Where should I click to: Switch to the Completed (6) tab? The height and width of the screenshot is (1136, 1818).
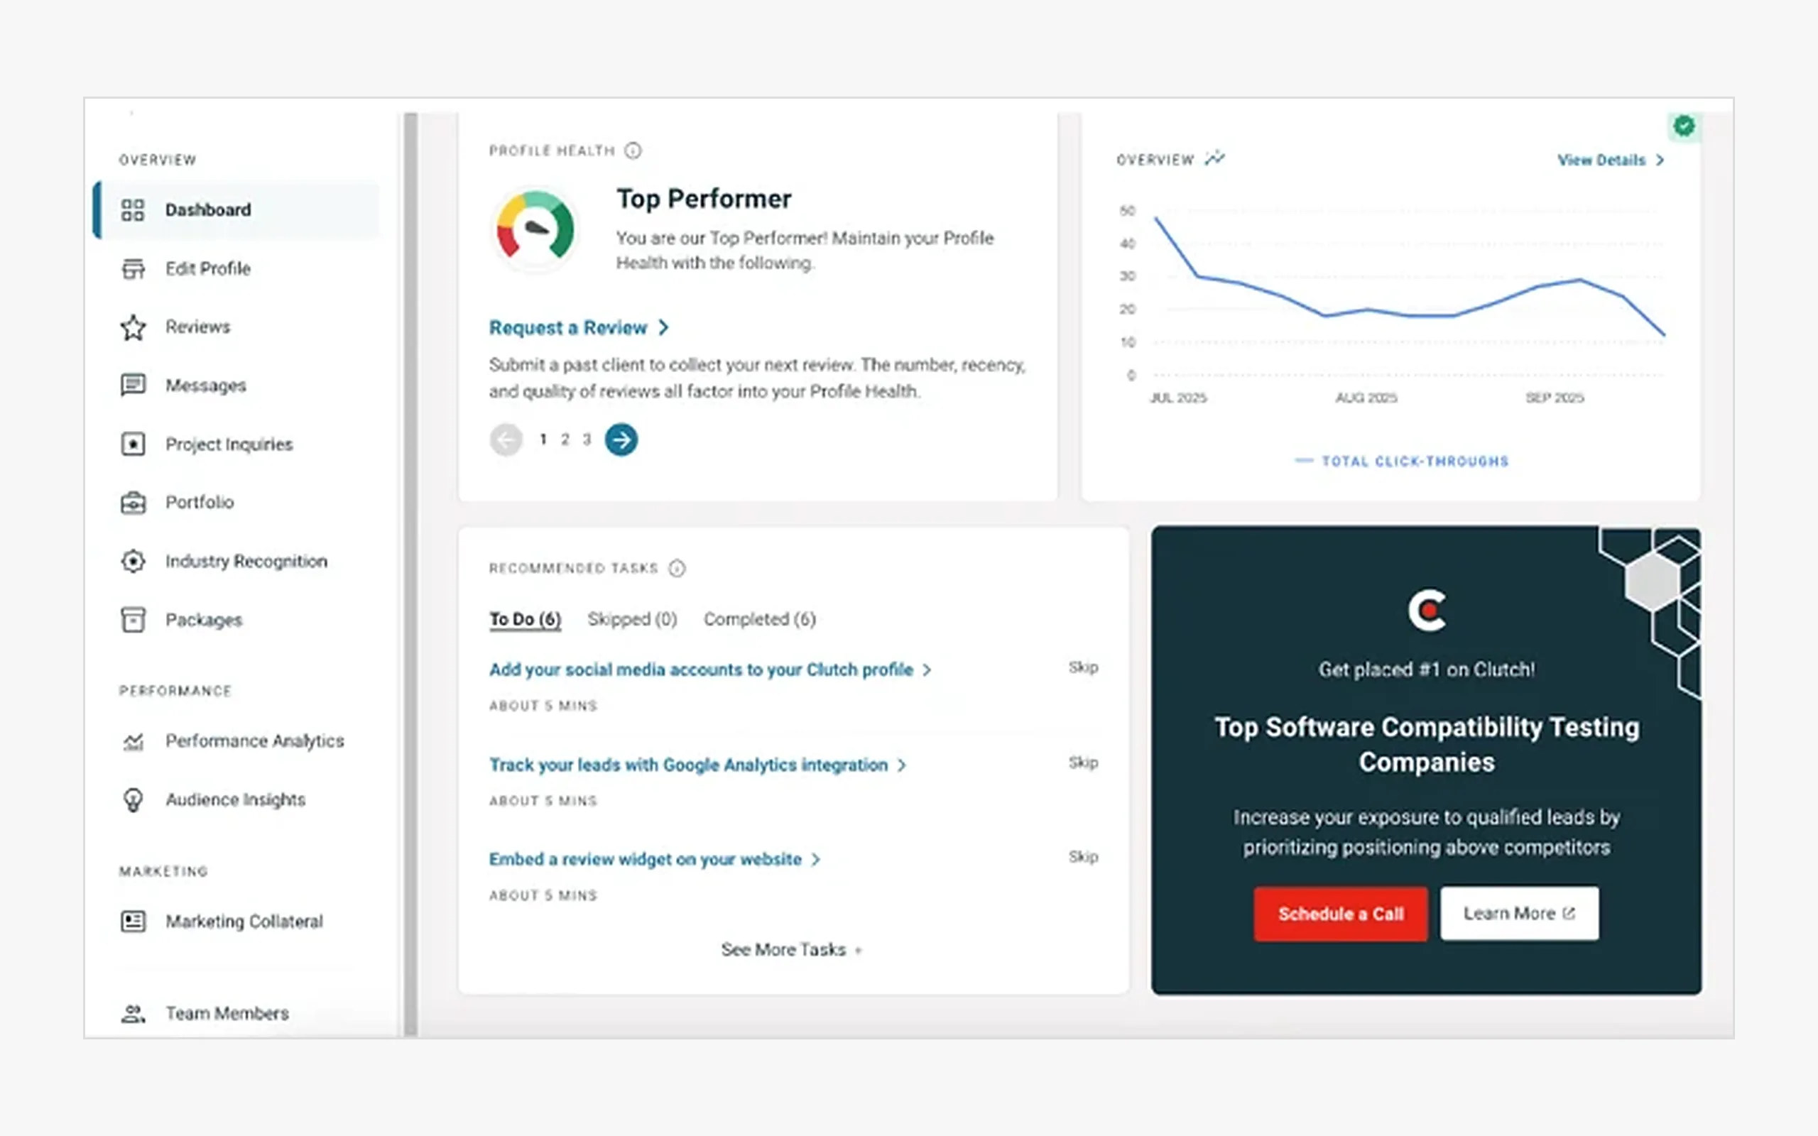759,619
